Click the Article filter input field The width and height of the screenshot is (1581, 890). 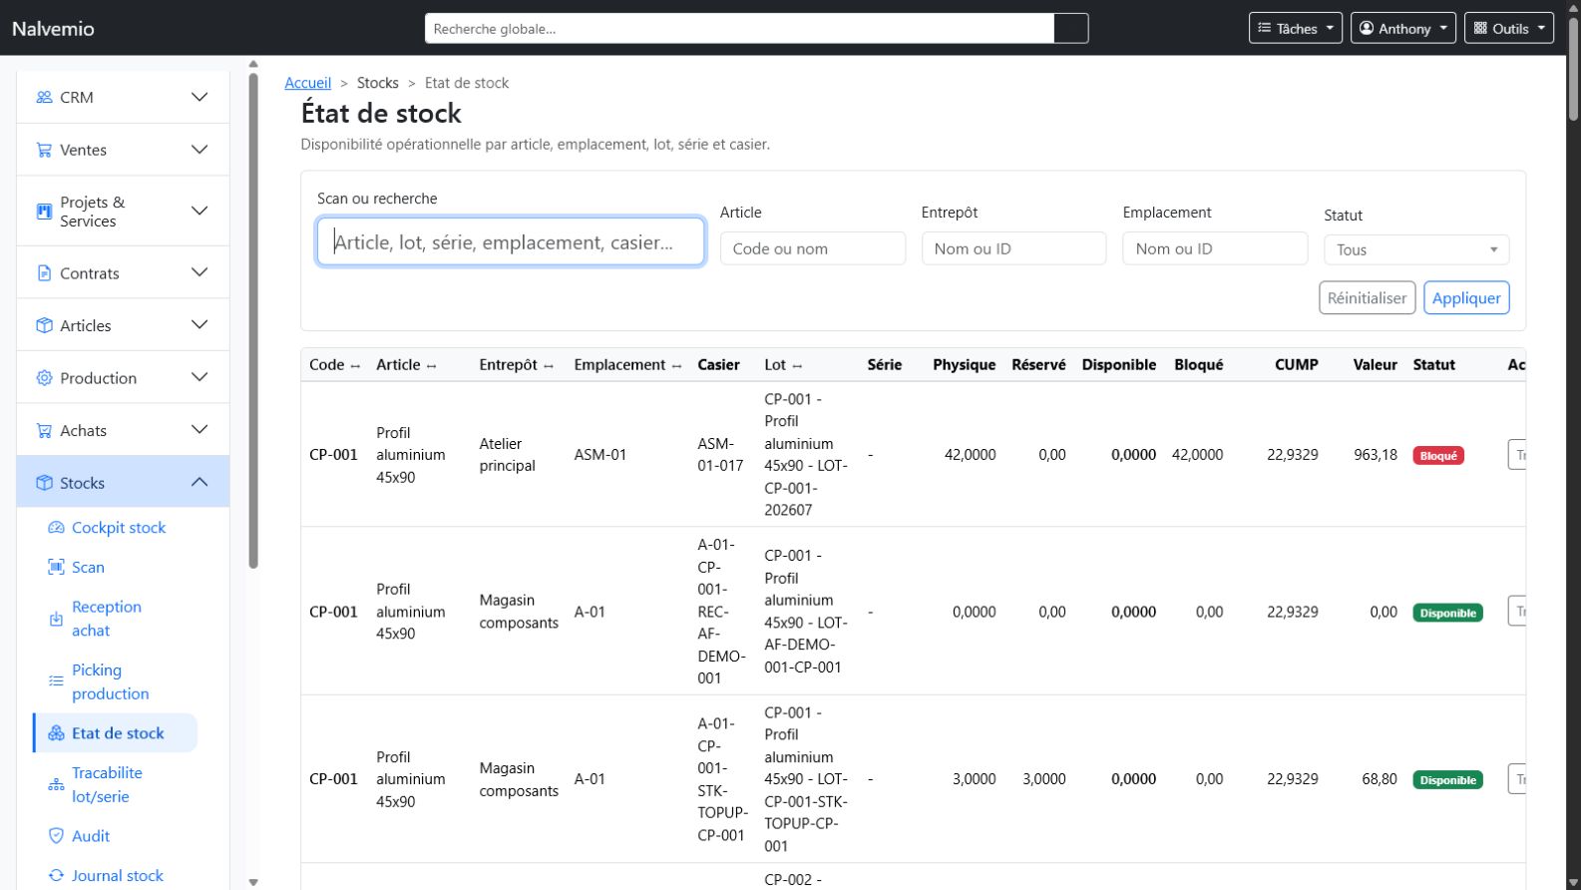tap(813, 248)
